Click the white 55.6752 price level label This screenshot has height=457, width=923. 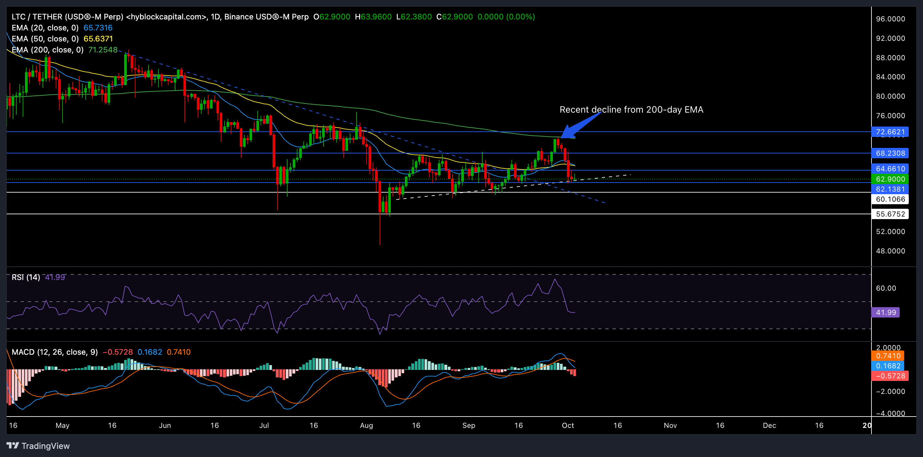click(x=890, y=214)
